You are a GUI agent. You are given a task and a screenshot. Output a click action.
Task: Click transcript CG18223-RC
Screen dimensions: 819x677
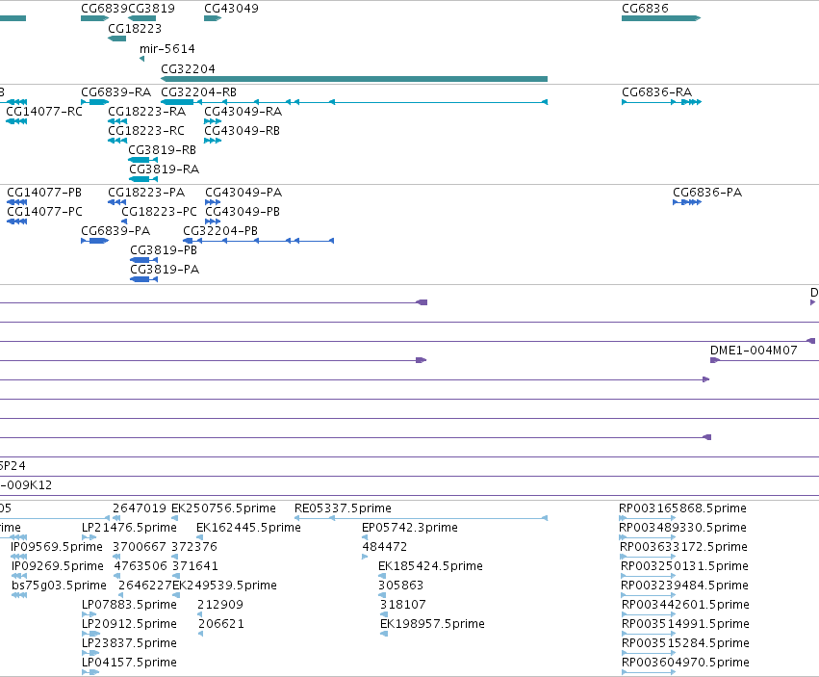117,141
